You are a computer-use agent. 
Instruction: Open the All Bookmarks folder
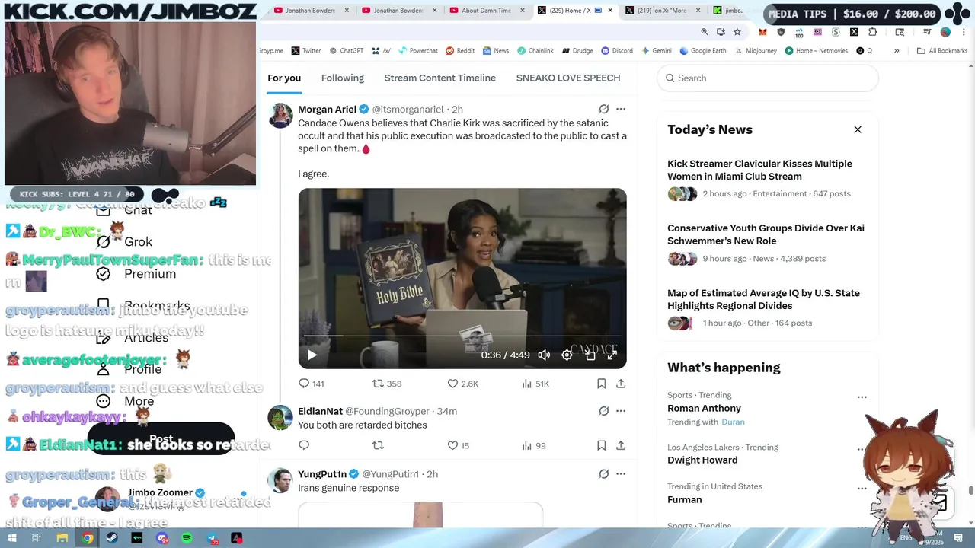pos(942,51)
